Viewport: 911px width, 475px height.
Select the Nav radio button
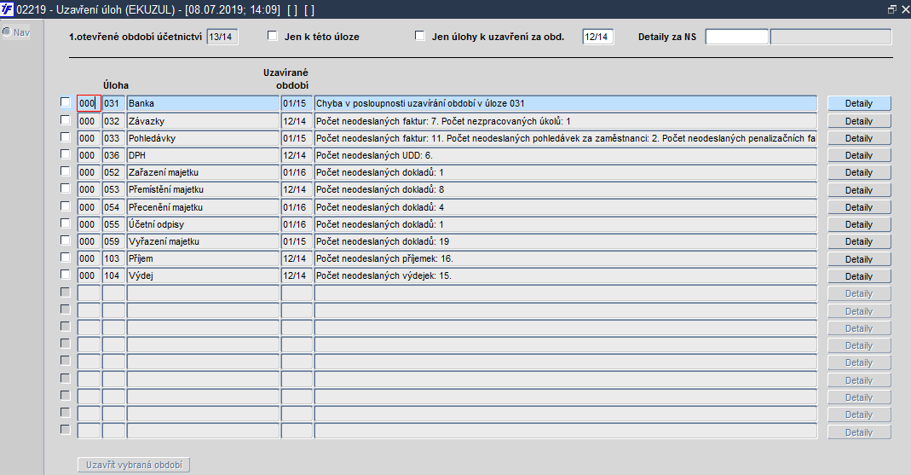tap(6, 32)
